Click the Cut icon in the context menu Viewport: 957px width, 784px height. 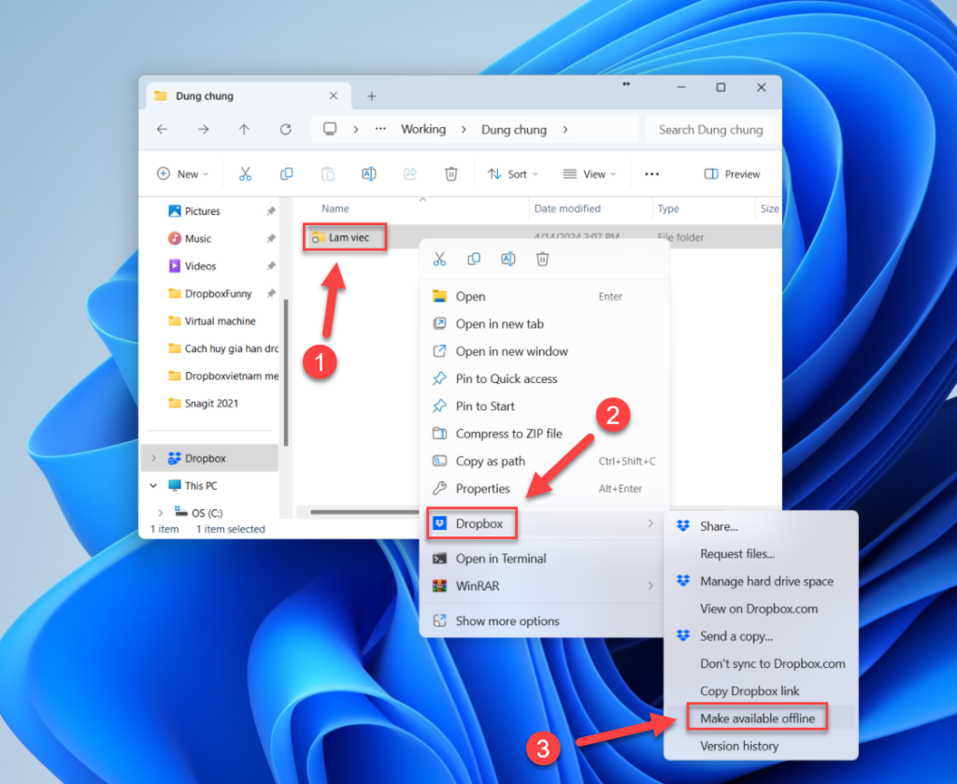coord(439,259)
